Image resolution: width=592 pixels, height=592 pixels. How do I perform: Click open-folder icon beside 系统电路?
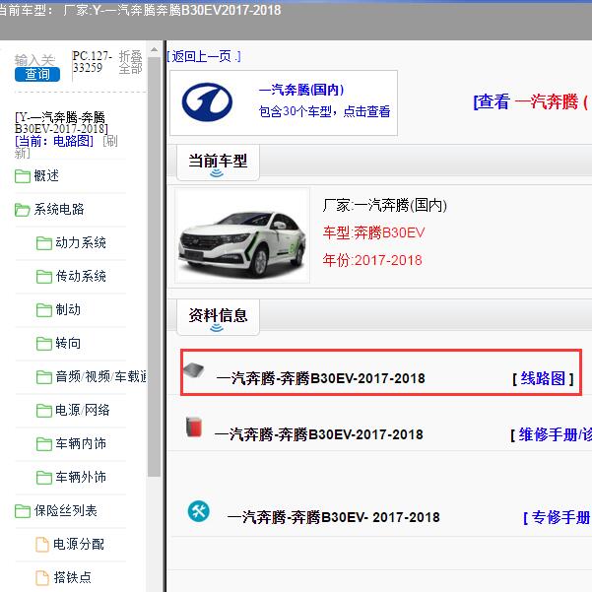23,210
